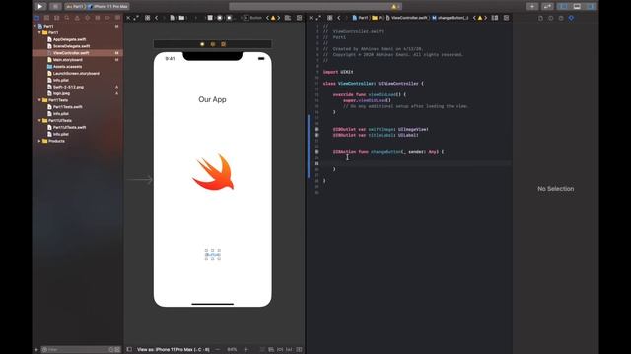Open storyboard editor options menu
This screenshot has height=354, width=631.
[288, 18]
